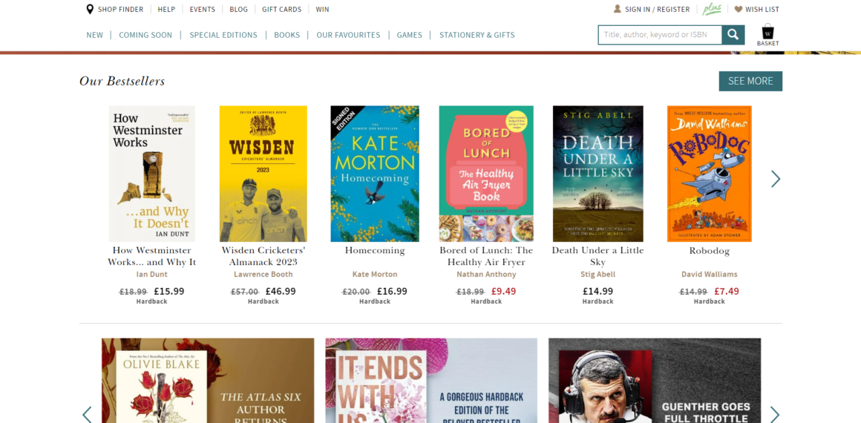Click the promo banner right arrow
This screenshot has width=861, height=423.
[x=775, y=413]
